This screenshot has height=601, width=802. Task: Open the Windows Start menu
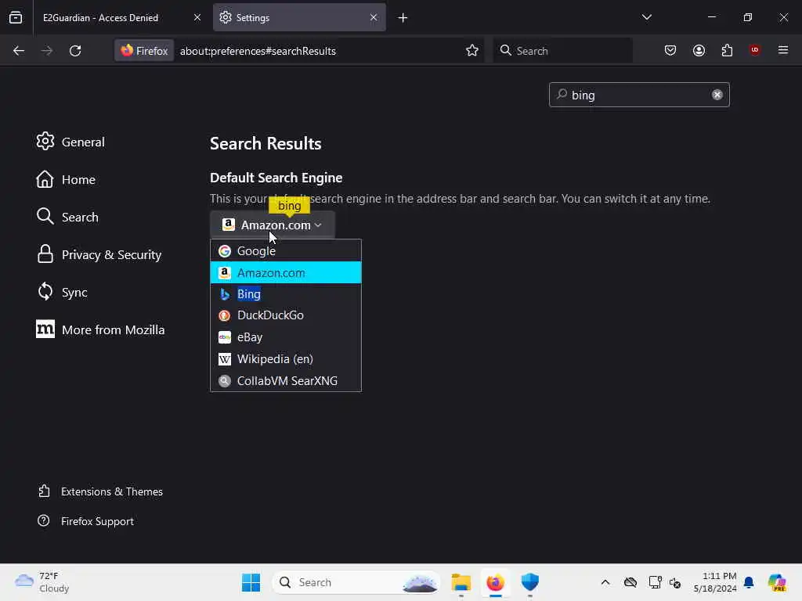(x=251, y=582)
